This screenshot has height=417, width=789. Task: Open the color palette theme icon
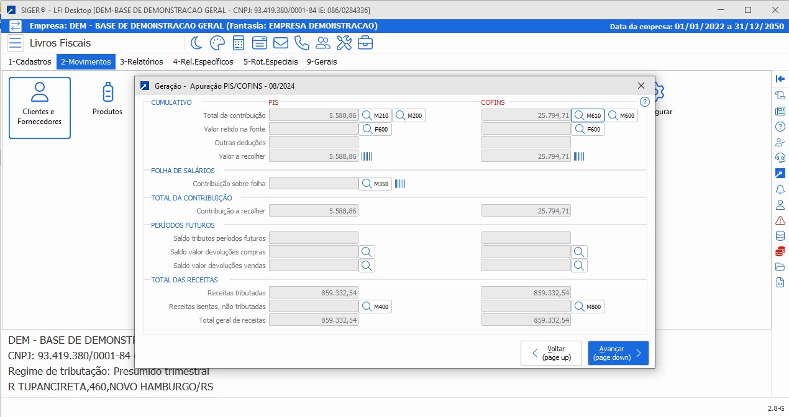pos(217,43)
